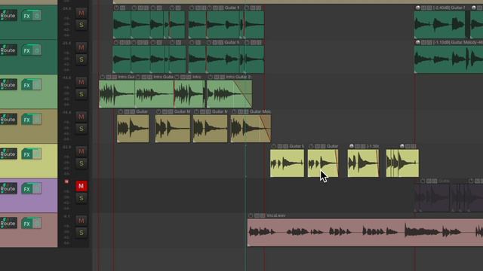Screen dimensions: 483x271
Task: Open FX chain of the Guitar Melody dark green track
Action: click(27, 50)
